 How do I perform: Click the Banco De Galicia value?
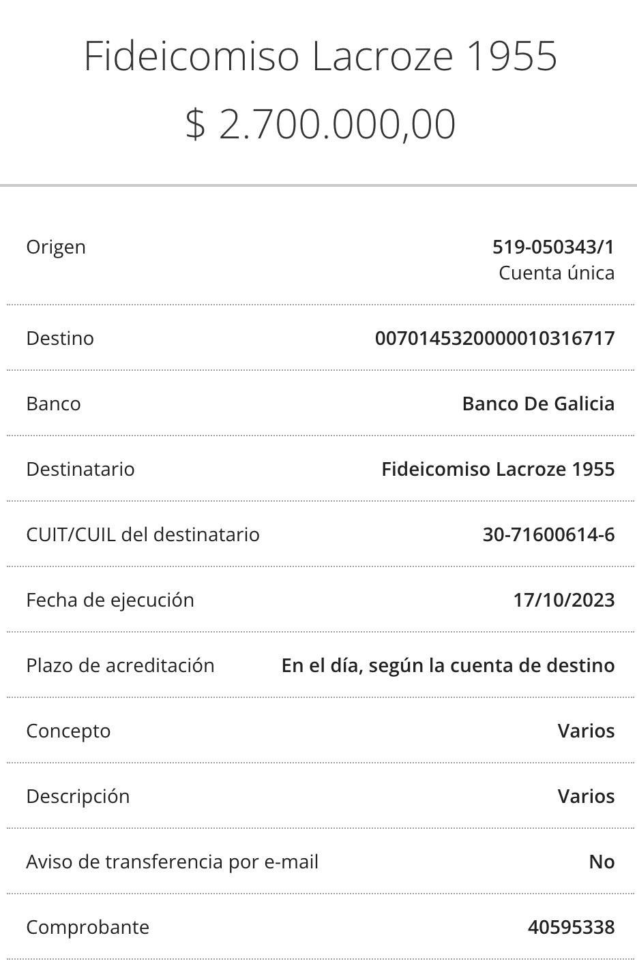538,404
